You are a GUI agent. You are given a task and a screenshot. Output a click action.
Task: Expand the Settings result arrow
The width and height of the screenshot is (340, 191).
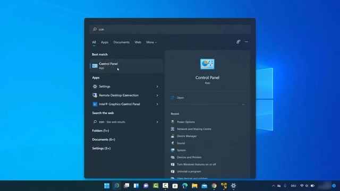point(157,86)
